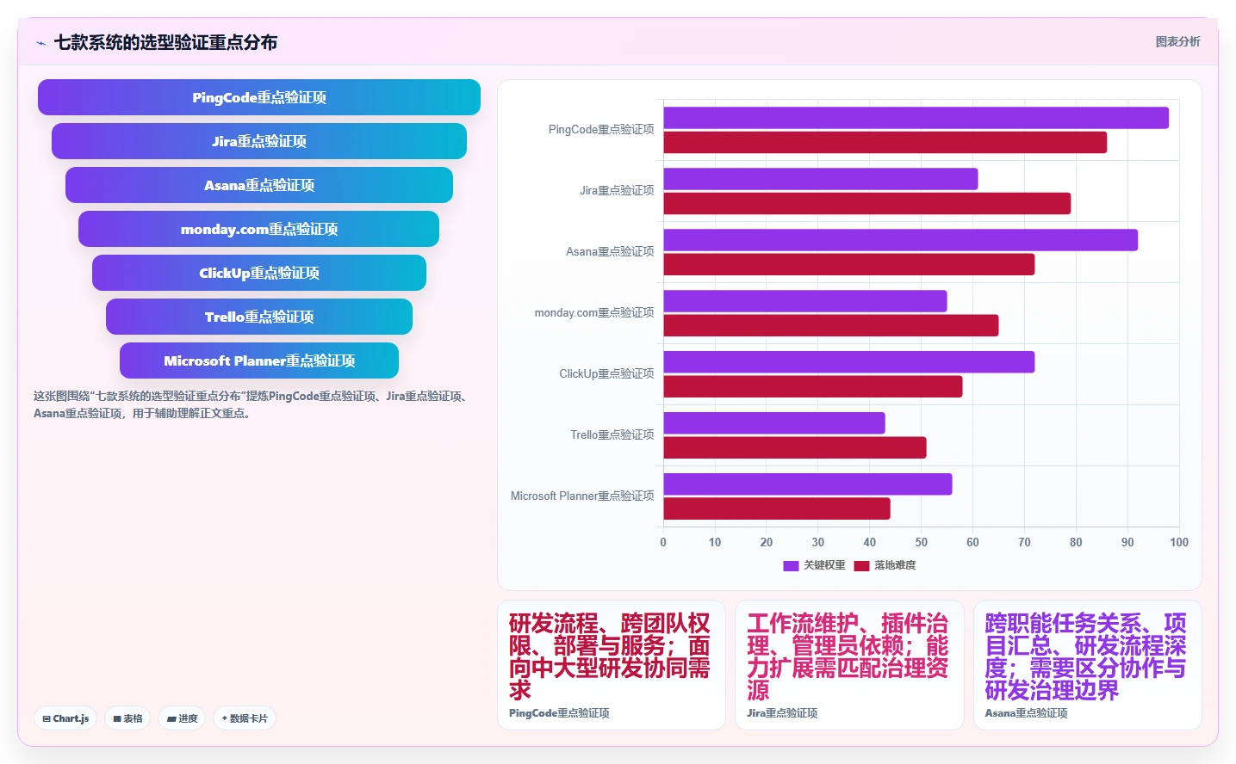Click the x-axis value 50

coord(921,542)
